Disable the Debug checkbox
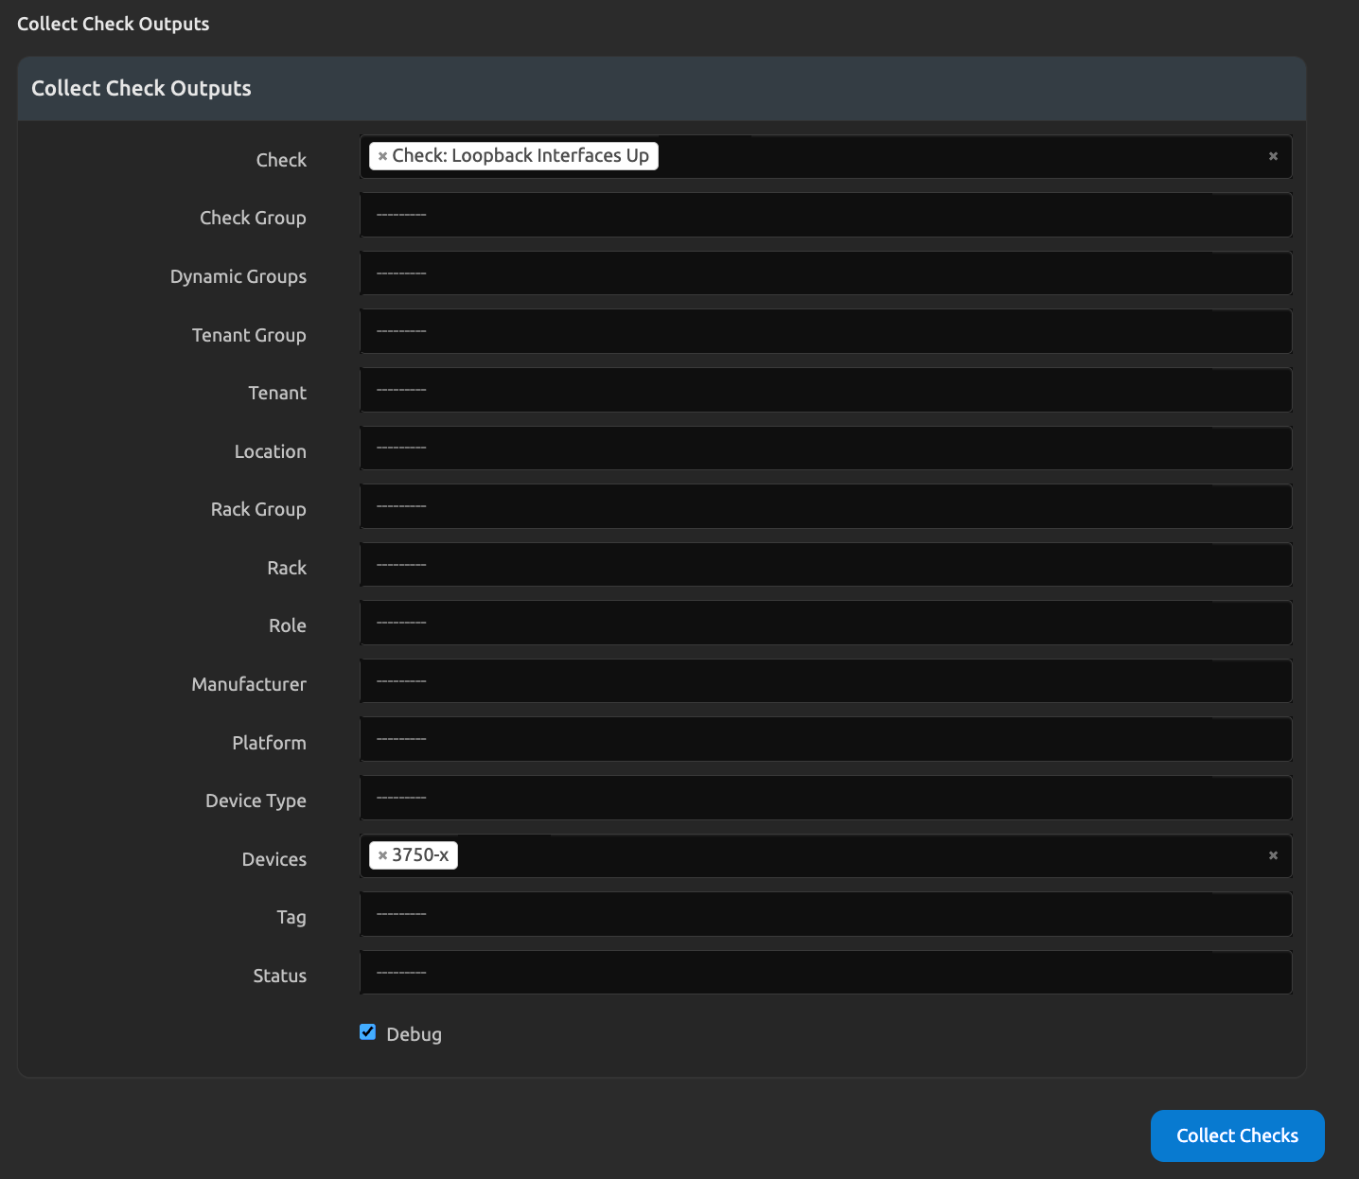Viewport: 1359px width, 1179px height. tap(368, 1032)
